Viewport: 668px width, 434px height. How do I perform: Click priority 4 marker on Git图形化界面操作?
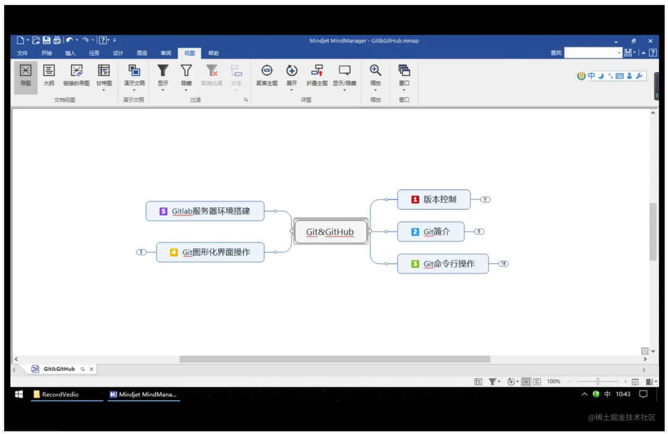point(174,252)
